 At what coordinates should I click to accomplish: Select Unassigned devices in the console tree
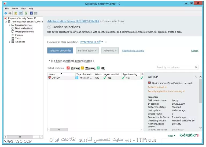[x=25, y=32]
